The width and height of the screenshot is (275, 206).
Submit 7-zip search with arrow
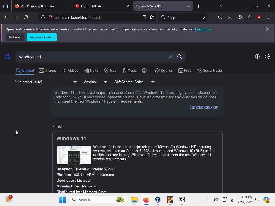[203, 17]
